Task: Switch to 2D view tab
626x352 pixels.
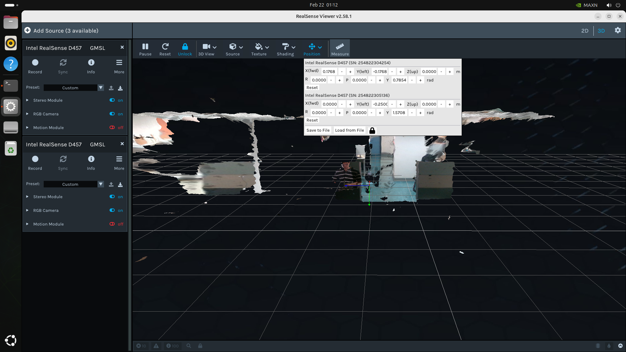Action: 585,31
